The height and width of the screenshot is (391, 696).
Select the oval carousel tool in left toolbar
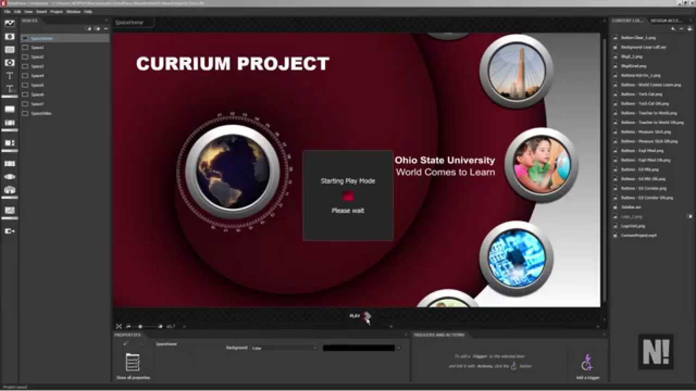[x=9, y=176]
